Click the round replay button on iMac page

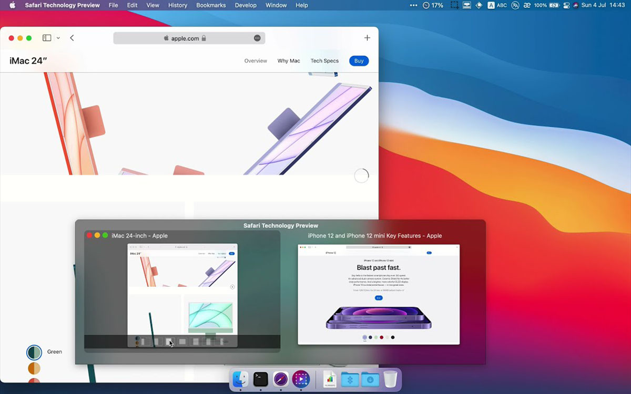(x=362, y=176)
